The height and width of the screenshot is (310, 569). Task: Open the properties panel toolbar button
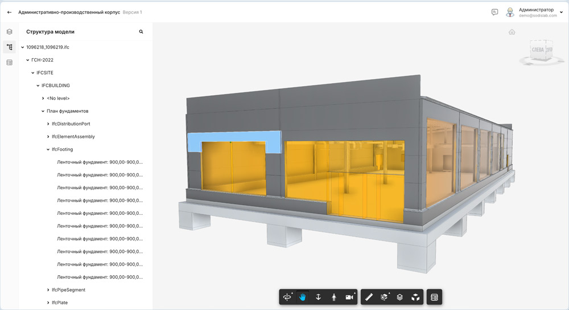434,297
